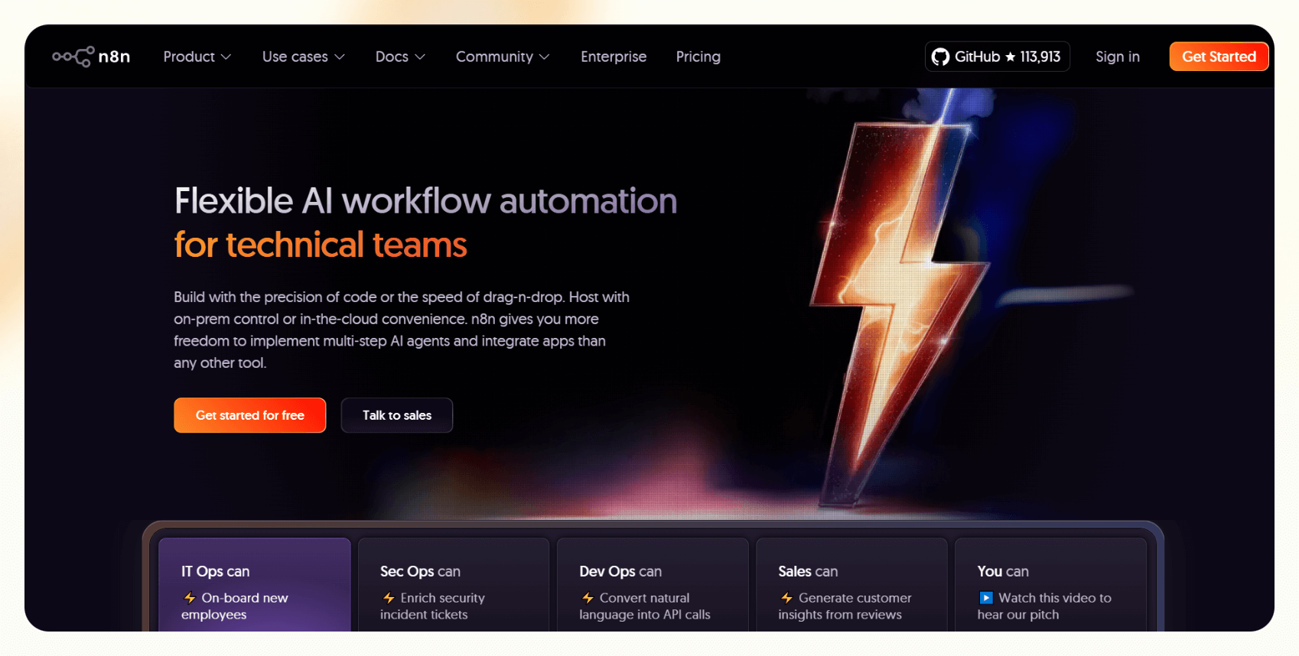Click lightning icon next to Enrich security
Viewport: 1299px width, 656px height.
tap(388, 598)
